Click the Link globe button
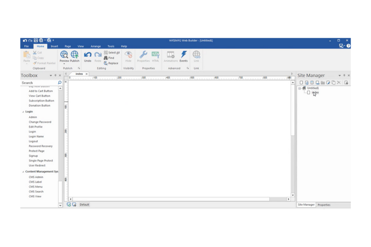This screenshot has height=247, width=371. click(196, 57)
